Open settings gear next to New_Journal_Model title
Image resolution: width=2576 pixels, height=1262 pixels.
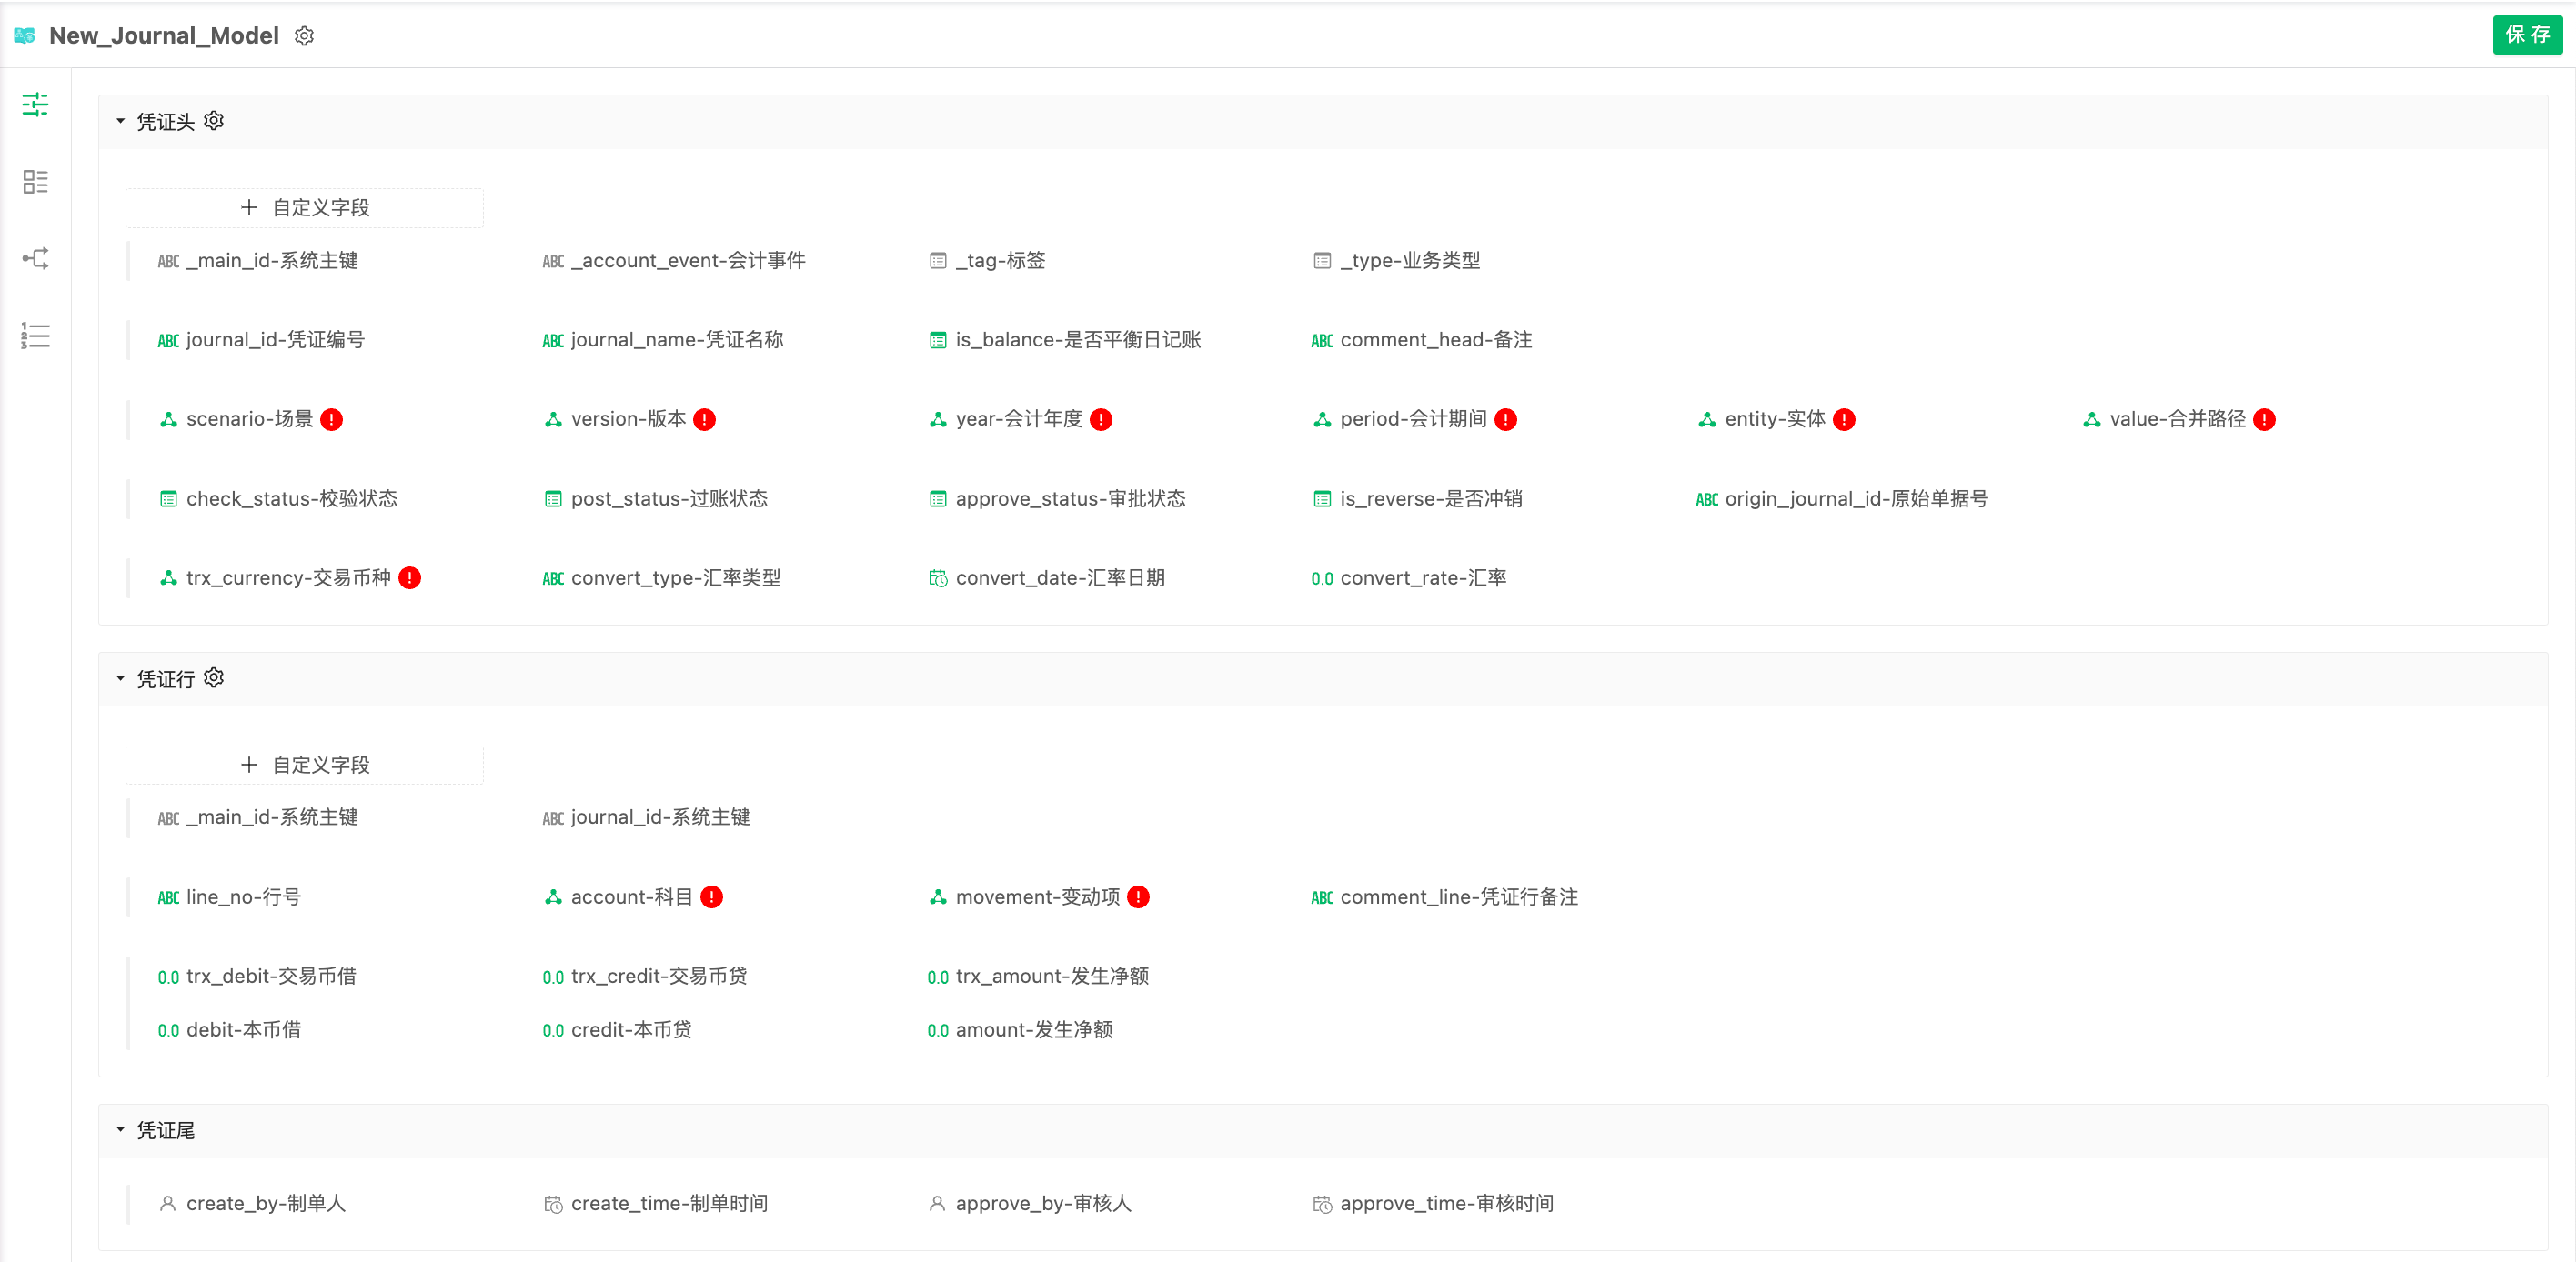tap(304, 36)
